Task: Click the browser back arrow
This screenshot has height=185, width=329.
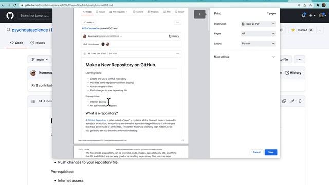Action: pos(3,5)
